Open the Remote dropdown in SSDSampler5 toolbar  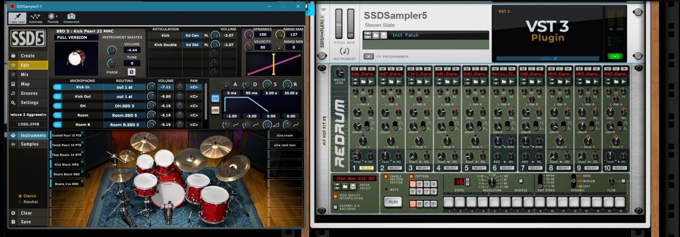(x=53, y=17)
